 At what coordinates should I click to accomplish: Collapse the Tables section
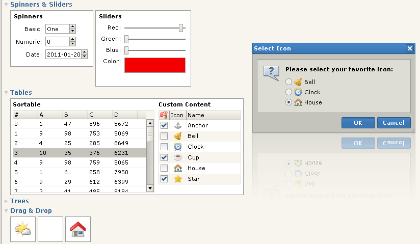pyautogui.click(x=6, y=93)
